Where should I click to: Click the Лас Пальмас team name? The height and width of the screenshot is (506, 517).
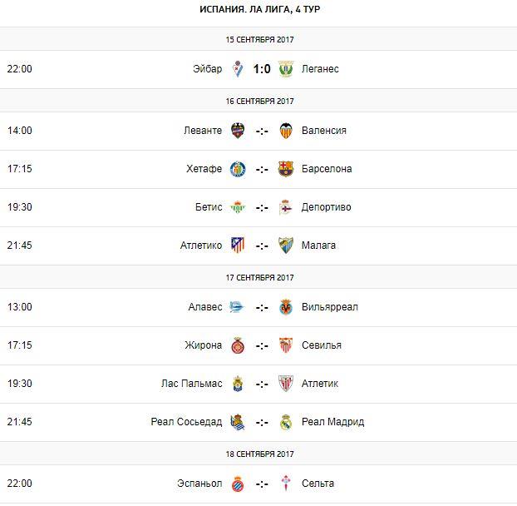[x=191, y=384]
